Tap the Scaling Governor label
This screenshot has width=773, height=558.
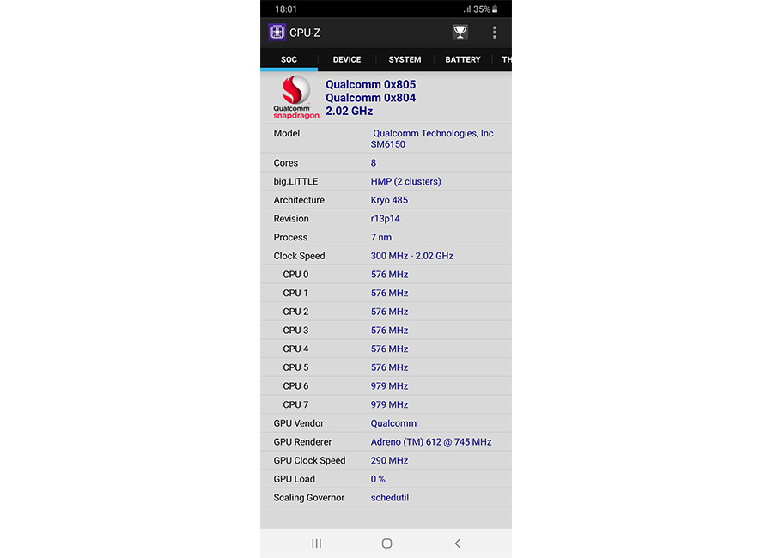(x=308, y=497)
